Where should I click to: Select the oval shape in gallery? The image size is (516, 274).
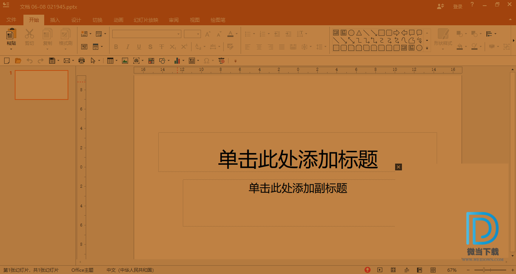[351, 33]
